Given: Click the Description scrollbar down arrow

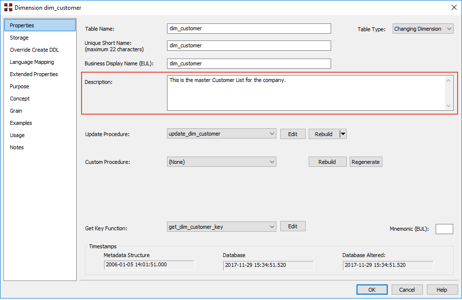Looking at the screenshot, I should coord(448,106).
